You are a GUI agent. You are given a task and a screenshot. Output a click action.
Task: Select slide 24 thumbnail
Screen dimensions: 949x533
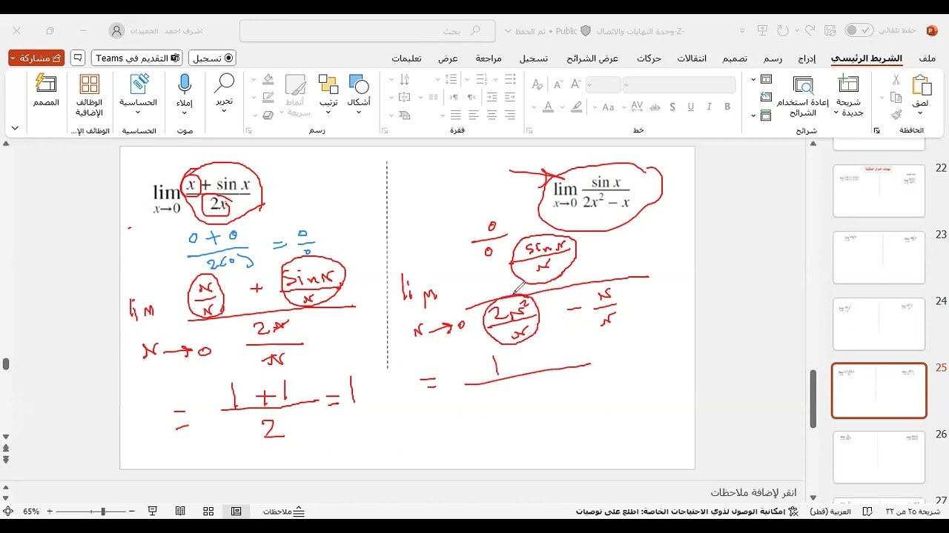pos(879,324)
